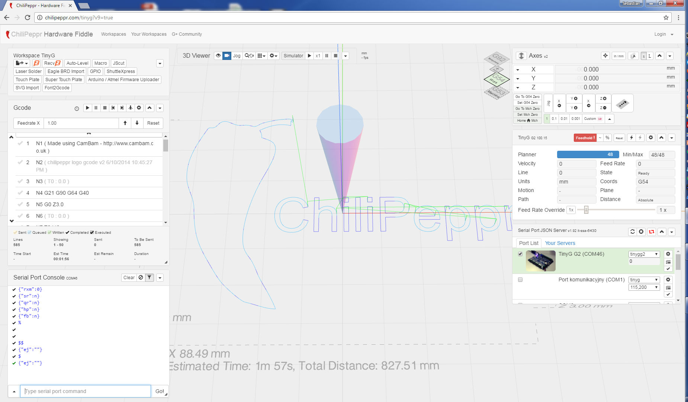Open X axis dropdown menu
688x402 pixels.
518,70
